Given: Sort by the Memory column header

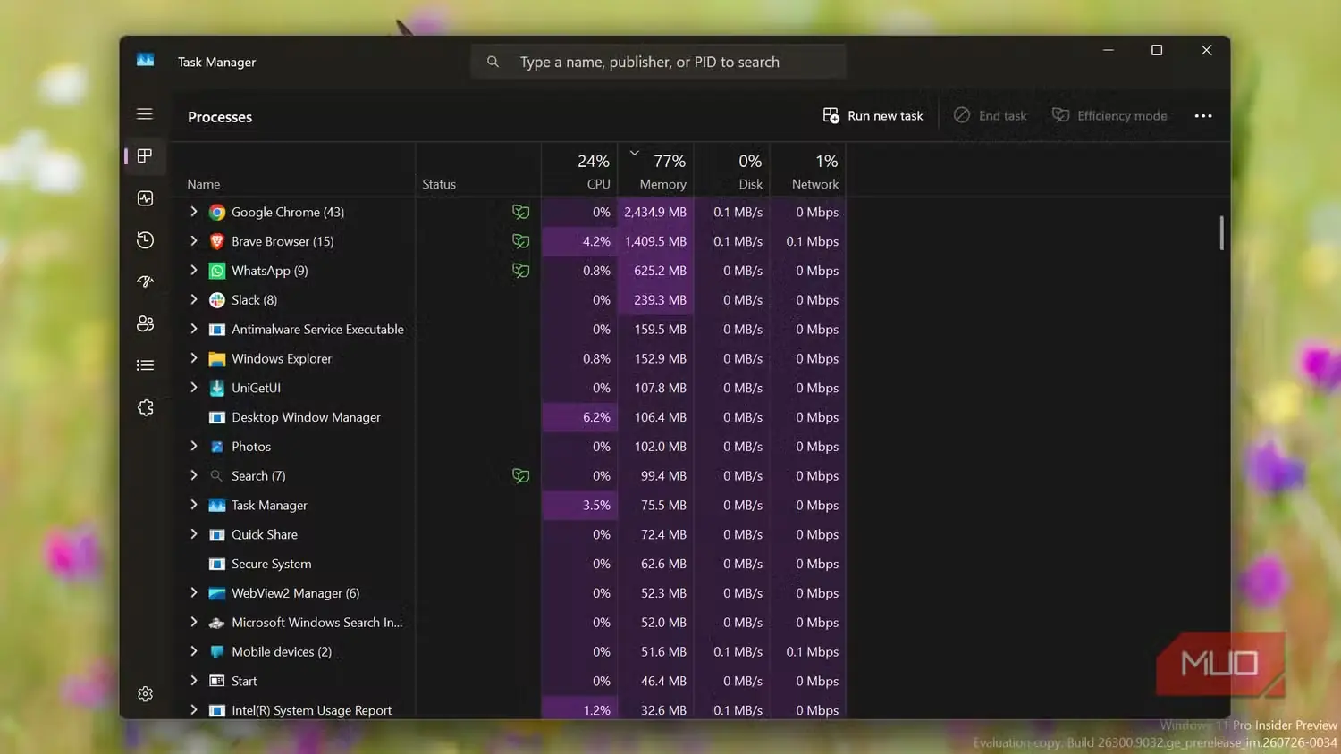Looking at the screenshot, I should [x=655, y=170].
